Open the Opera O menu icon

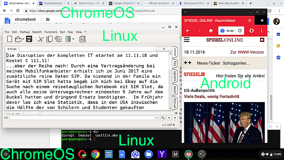pyautogui.click(x=252, y=31)
